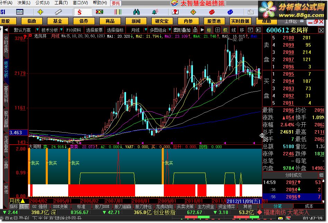Click the ruler measurement icon
The width and height of the screenshot is (328, 223).
click(x=59, y=12)
